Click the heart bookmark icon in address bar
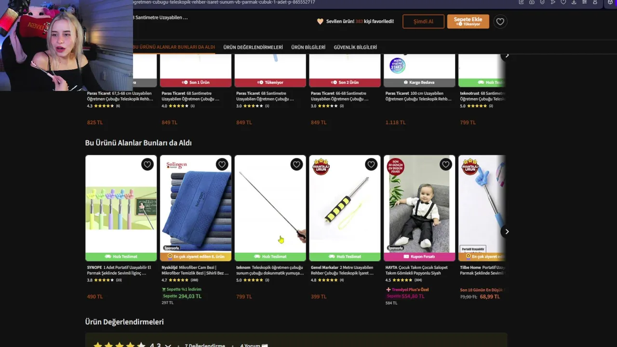 click(563, 2)
